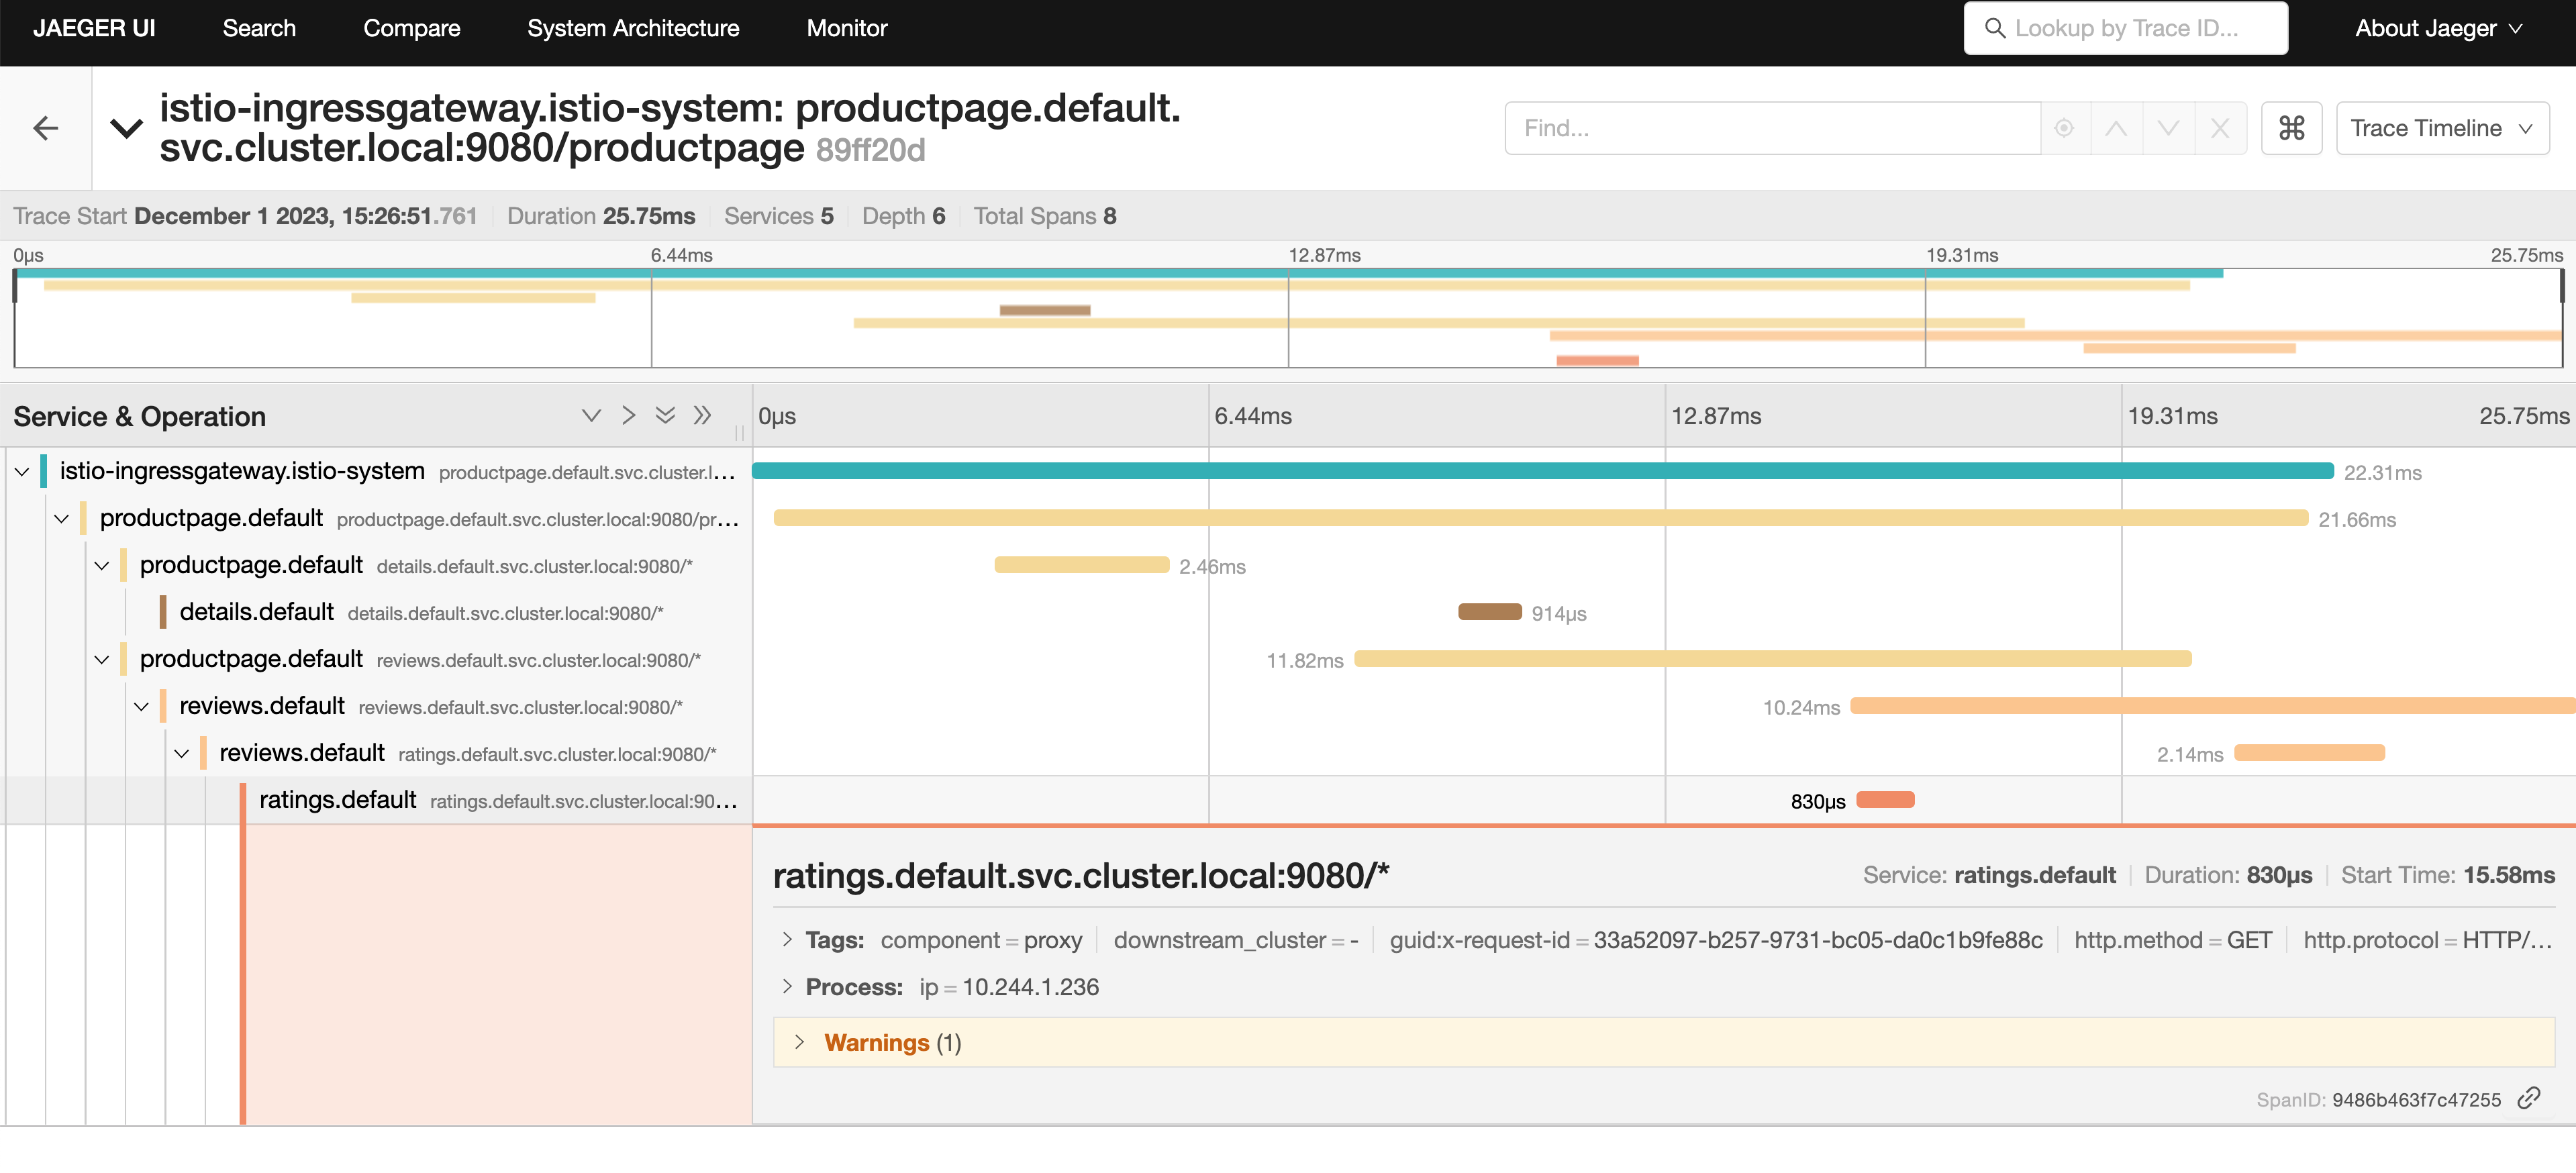2576x1173 pixels.
Task: Click the minimap red ratings span
Action: [x=1598, y=360]
